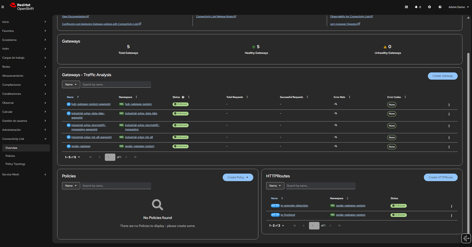This screenshot has width=472, height=247.
Task: Click the Status column help icon
Action: click(x=183, y=97)
